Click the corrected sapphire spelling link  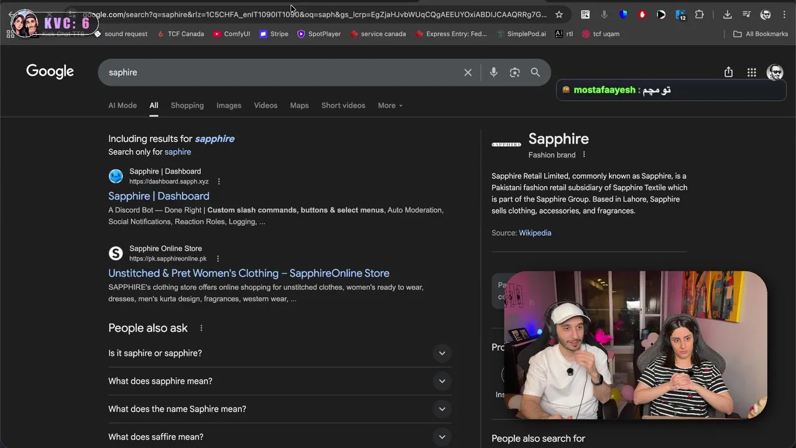tap(215, 139)
